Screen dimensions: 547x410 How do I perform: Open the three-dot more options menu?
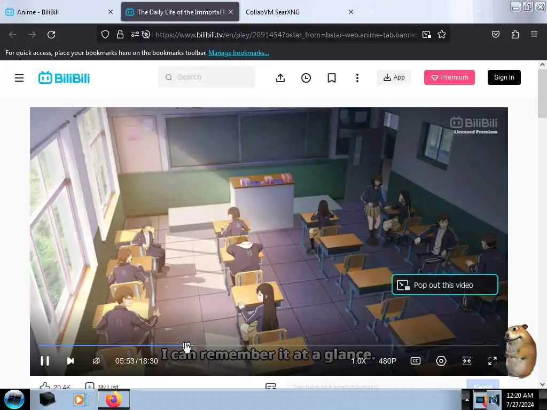click(357, 78)
